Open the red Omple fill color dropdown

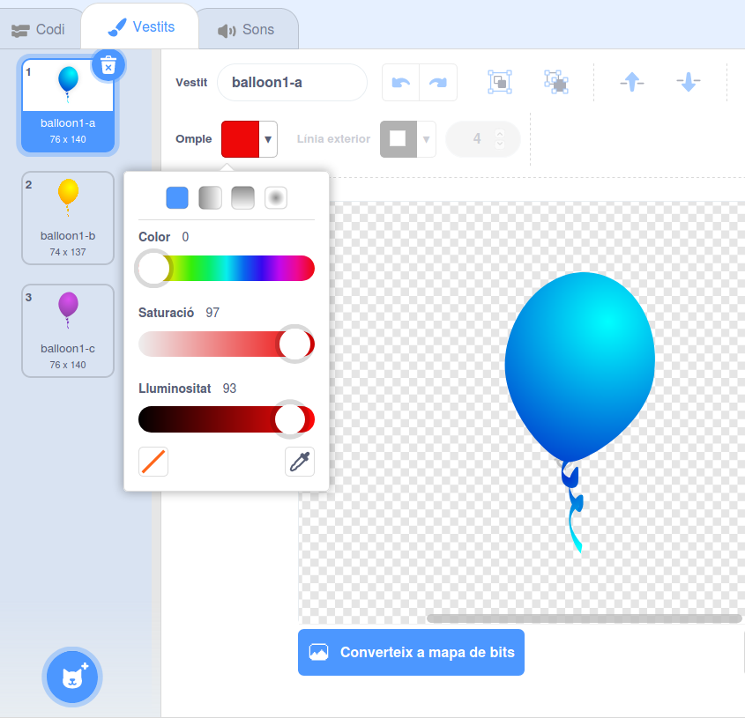click(x=249, y=139)
